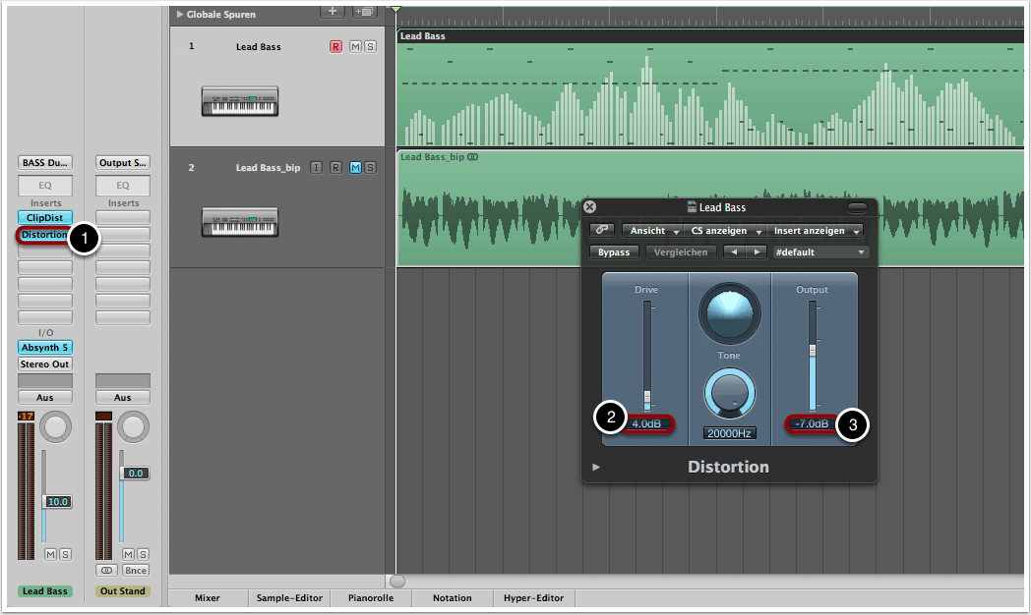Image resolution: width=1031 pixels, height=615 pixels.
Task: Click the duplicate track button
Action: (365, 12)
